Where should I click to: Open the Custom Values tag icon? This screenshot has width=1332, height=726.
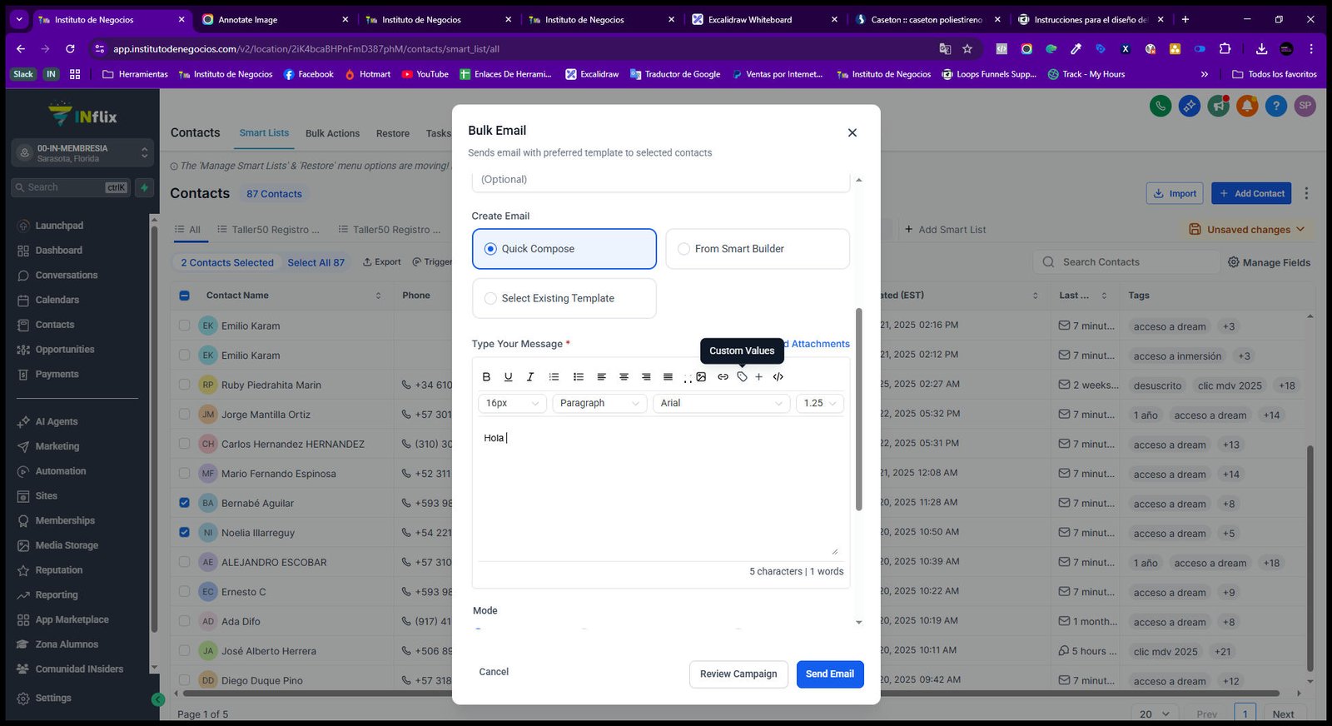click(x=742, y=377)
